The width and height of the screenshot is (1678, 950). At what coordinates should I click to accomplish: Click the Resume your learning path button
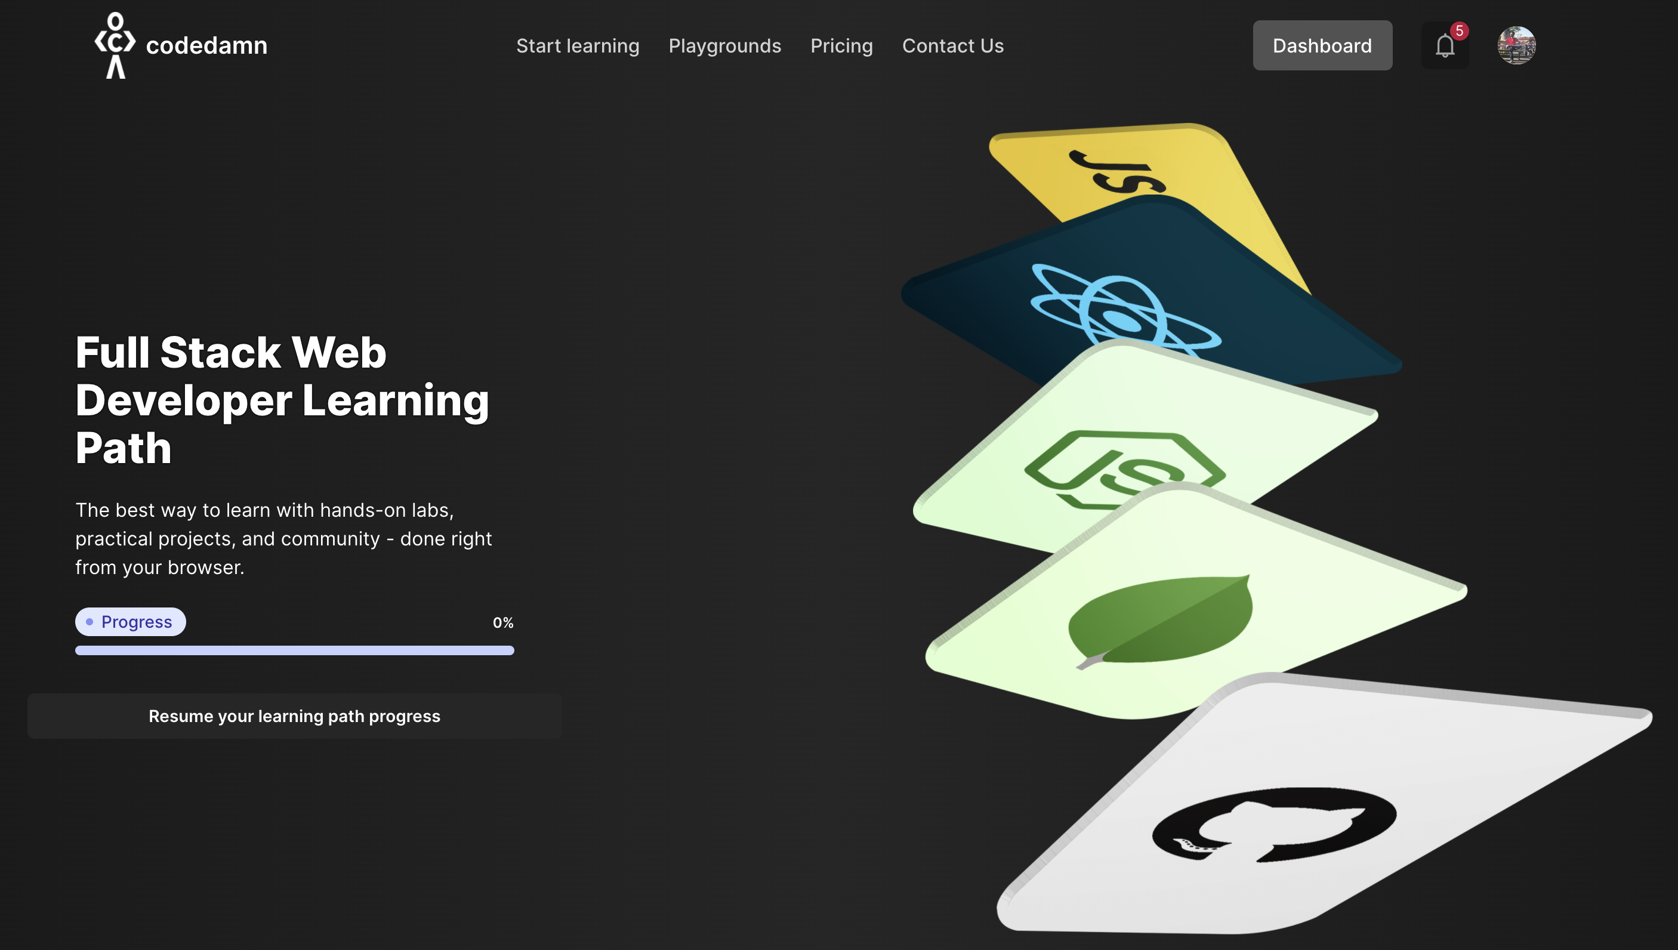coord(294,716)
